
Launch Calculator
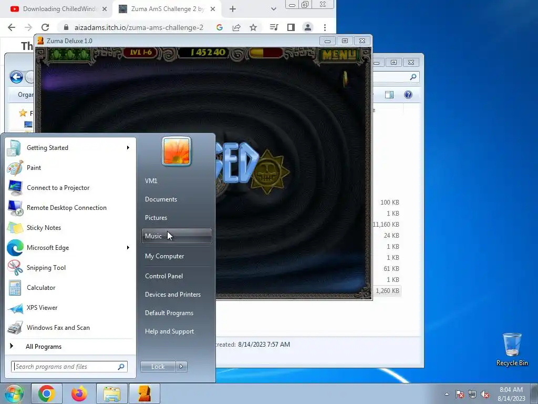[70, 288]
